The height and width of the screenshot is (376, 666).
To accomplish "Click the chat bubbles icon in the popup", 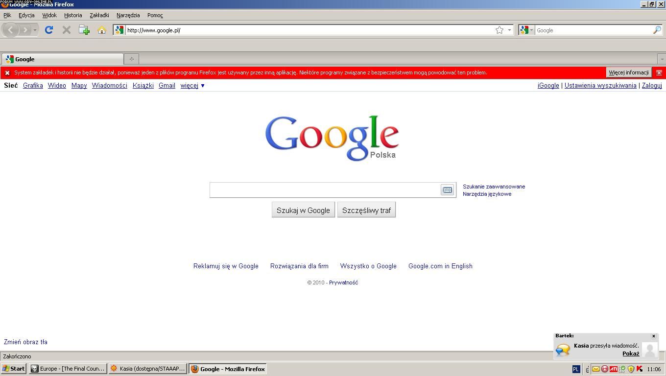I will click(563, 350).
